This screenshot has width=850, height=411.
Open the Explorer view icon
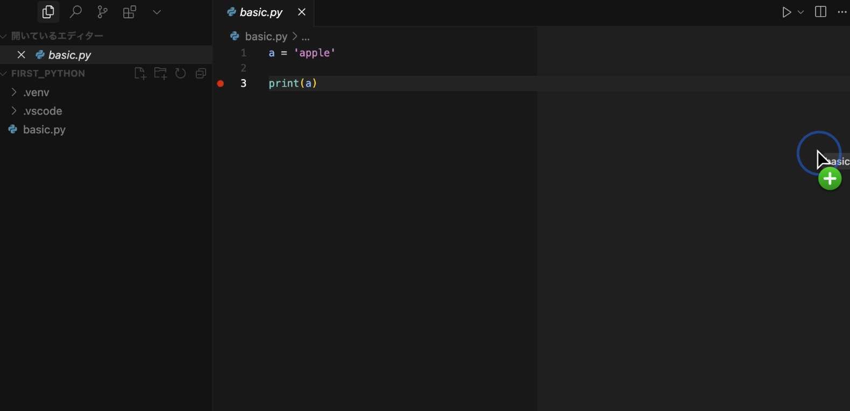(48, 12)
